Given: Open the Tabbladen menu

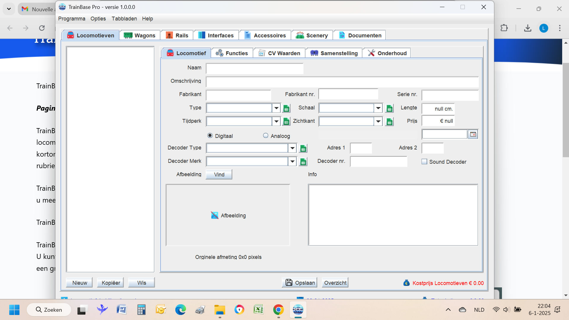Looking at the screenshot, I should pos(124,19).
